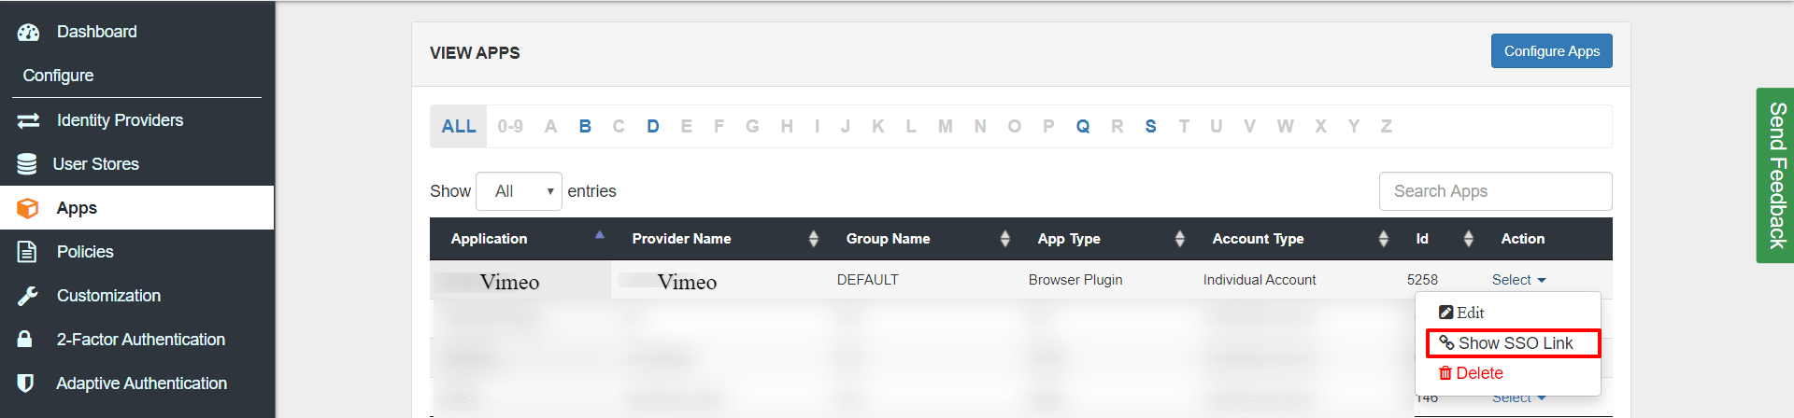
Task: Click the Identity Providers arrows icon
Action: pos(28,120)
